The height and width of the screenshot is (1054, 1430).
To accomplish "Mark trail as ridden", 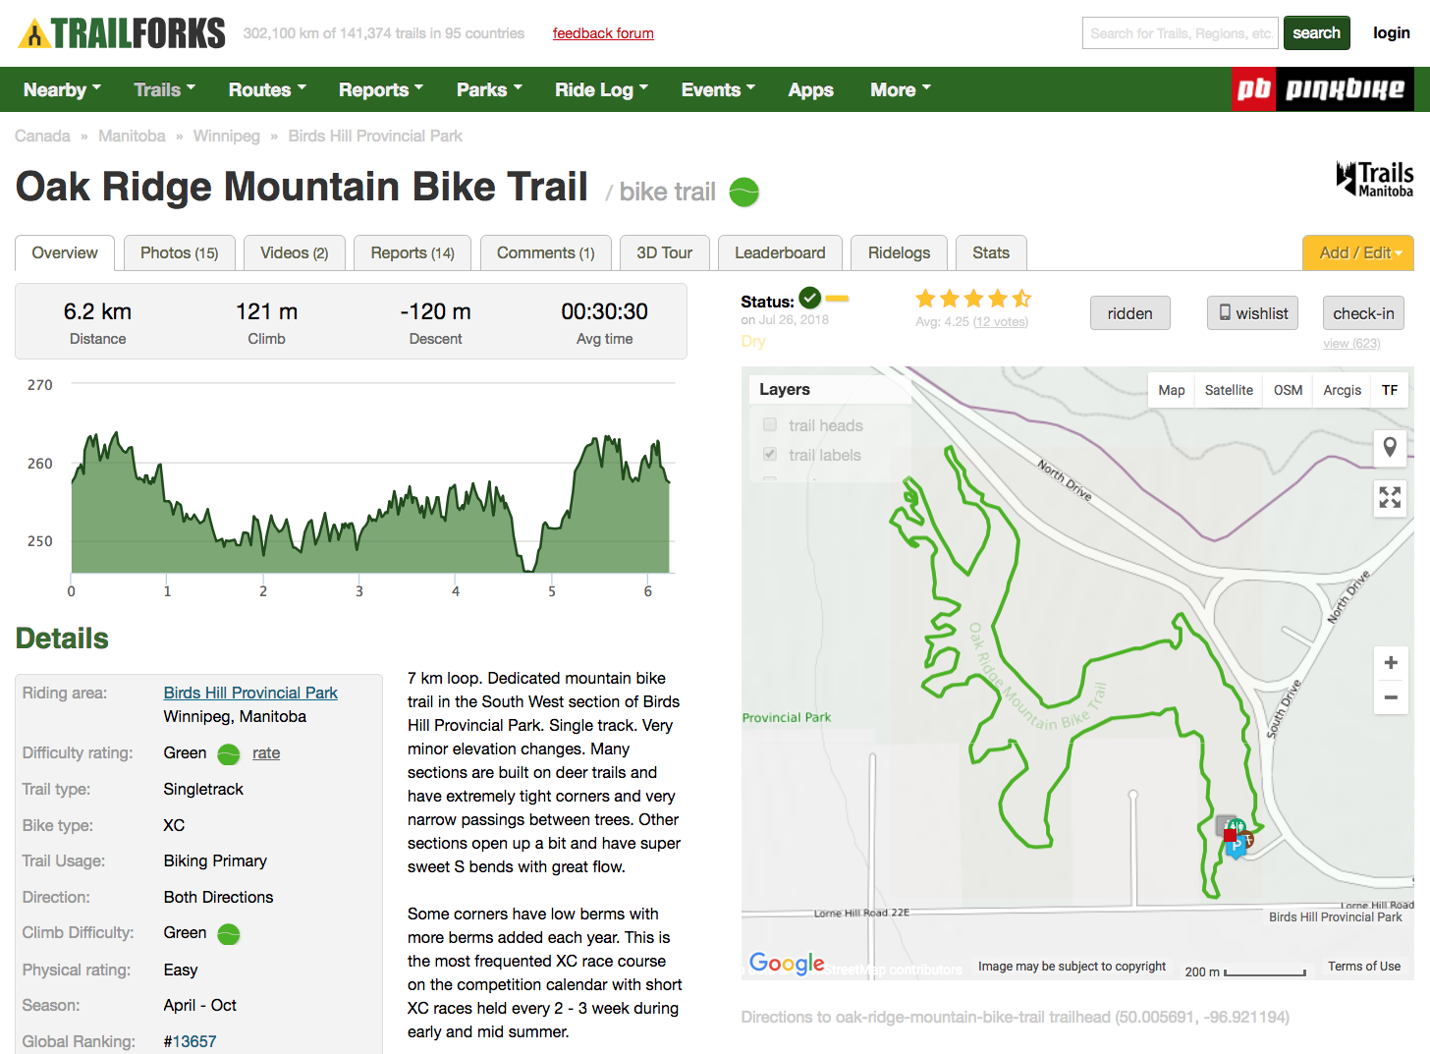I will 1129,313.
